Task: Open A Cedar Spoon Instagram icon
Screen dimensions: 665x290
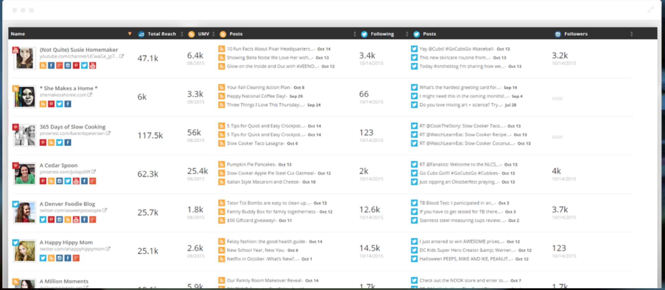Action: point(59,181)
